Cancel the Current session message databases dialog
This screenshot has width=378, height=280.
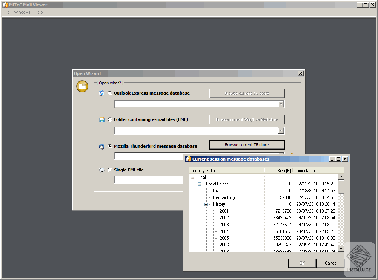point(330,263)
